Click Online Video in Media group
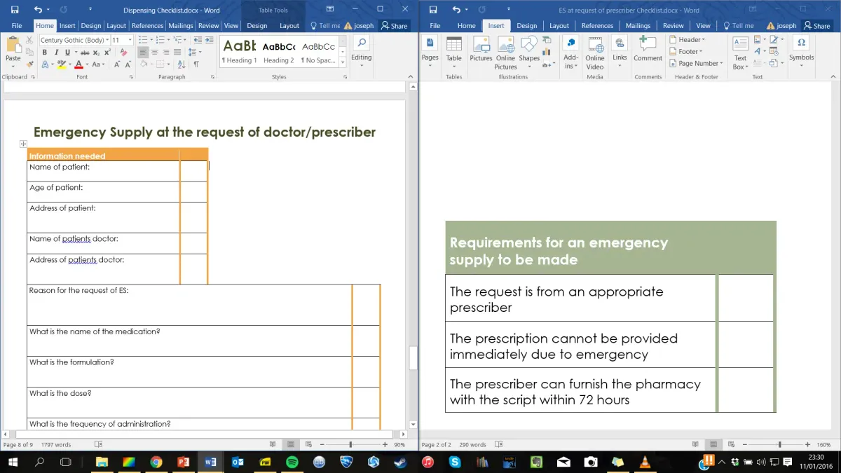This screenshot has height=473, width=841. [x=595, y=53]
